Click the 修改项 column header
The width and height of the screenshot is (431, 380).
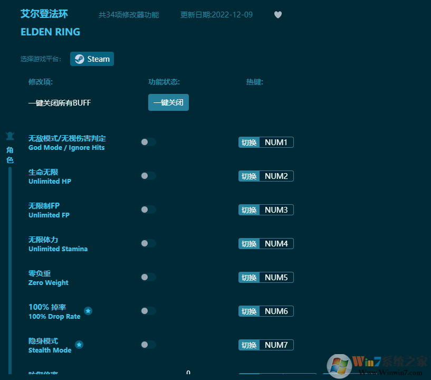(41, 82)
